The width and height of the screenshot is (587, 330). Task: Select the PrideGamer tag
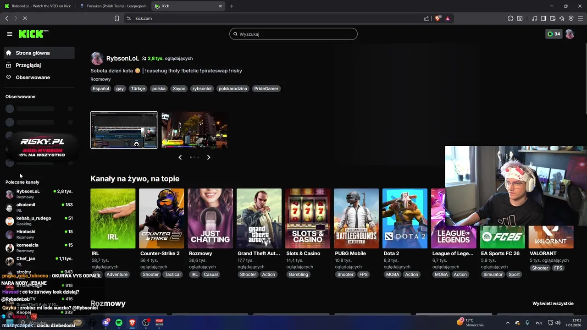coord(266,88)
